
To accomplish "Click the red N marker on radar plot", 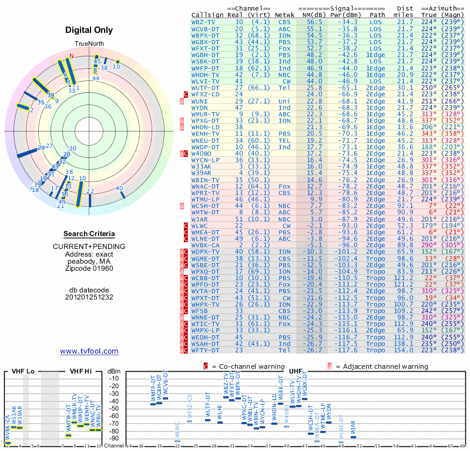I will click(72, 56).
